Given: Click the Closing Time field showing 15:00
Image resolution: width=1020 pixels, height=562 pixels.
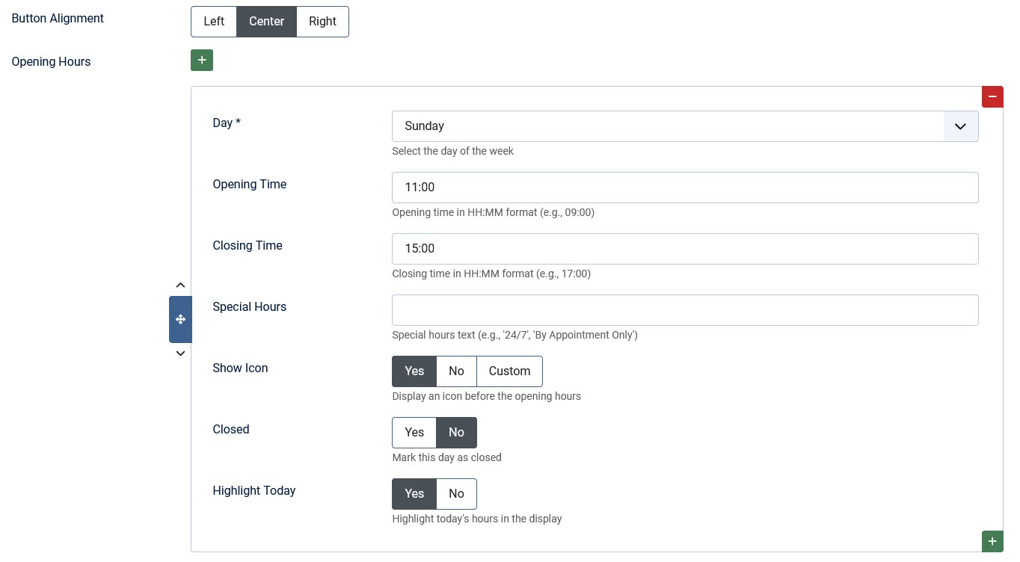Looking at the screenshot, I should pyautogui.click(x=684, y=249).
